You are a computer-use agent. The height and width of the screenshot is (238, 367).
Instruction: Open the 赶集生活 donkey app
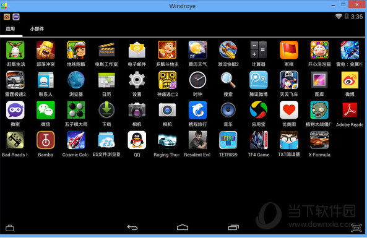[15, 50]
